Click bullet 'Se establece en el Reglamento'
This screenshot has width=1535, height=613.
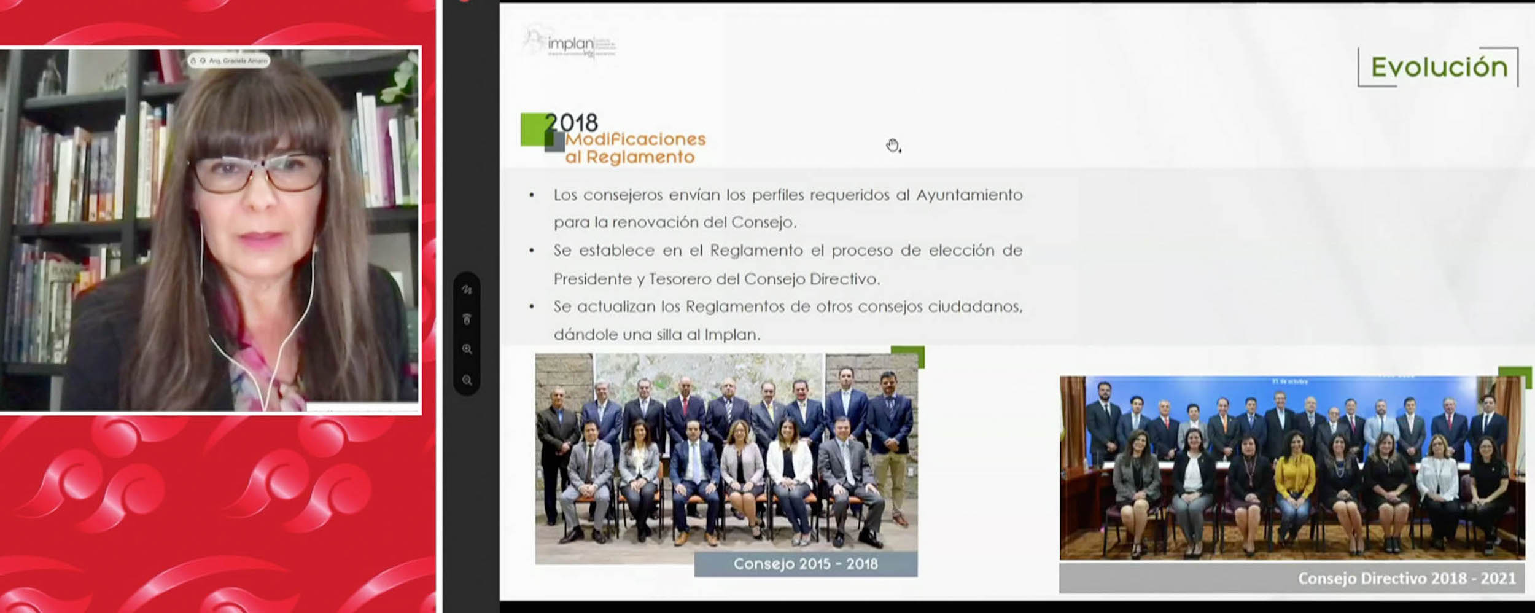point(788,264)
